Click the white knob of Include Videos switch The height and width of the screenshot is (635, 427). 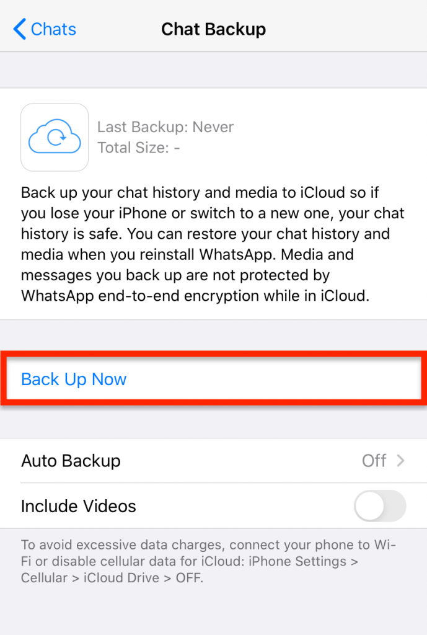tap(369, 506)
